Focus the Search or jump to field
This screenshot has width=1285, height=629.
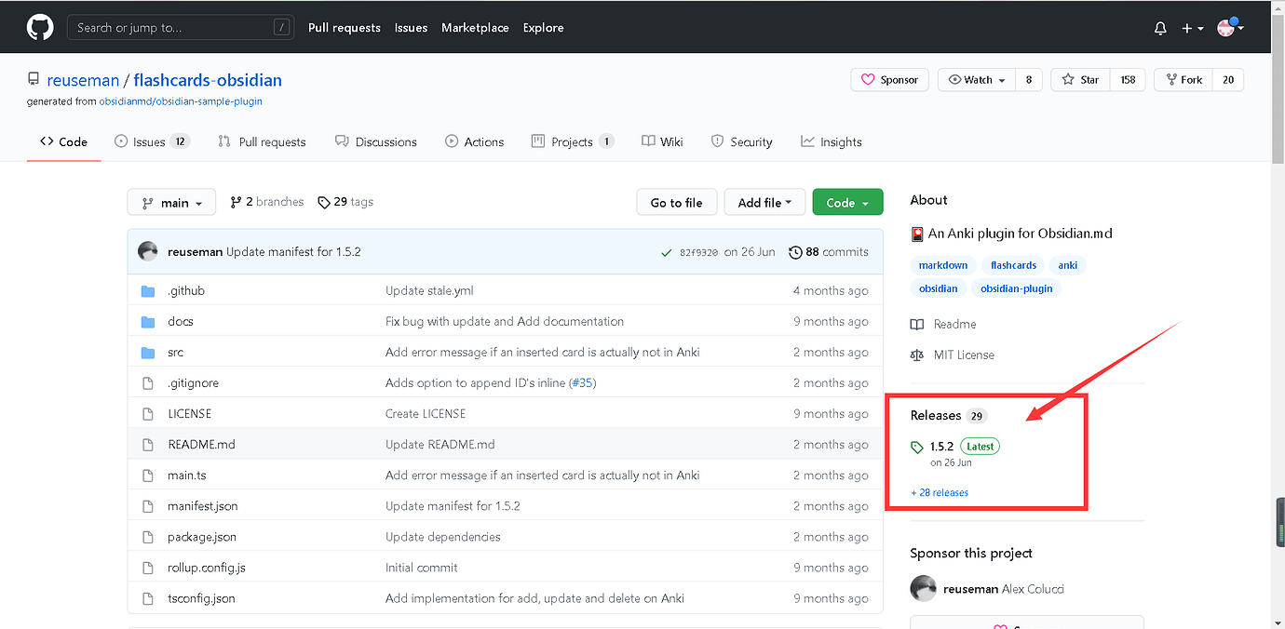[x=181, y=28]
